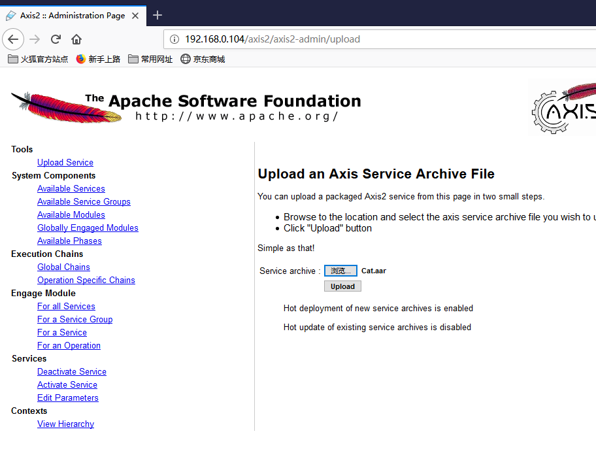Open a new browser tab

(157, 15)
